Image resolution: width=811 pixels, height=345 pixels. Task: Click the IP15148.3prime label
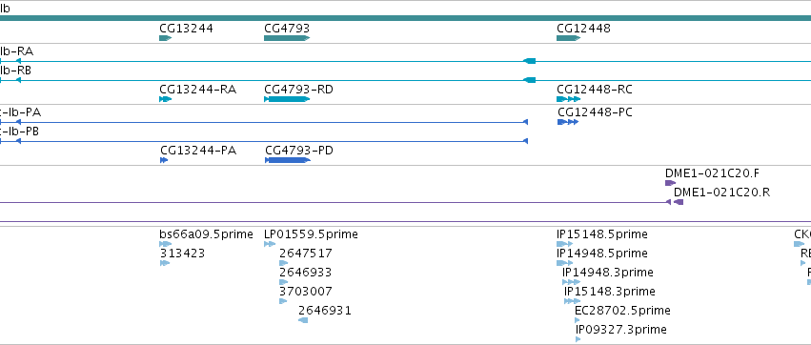(610, 292)
